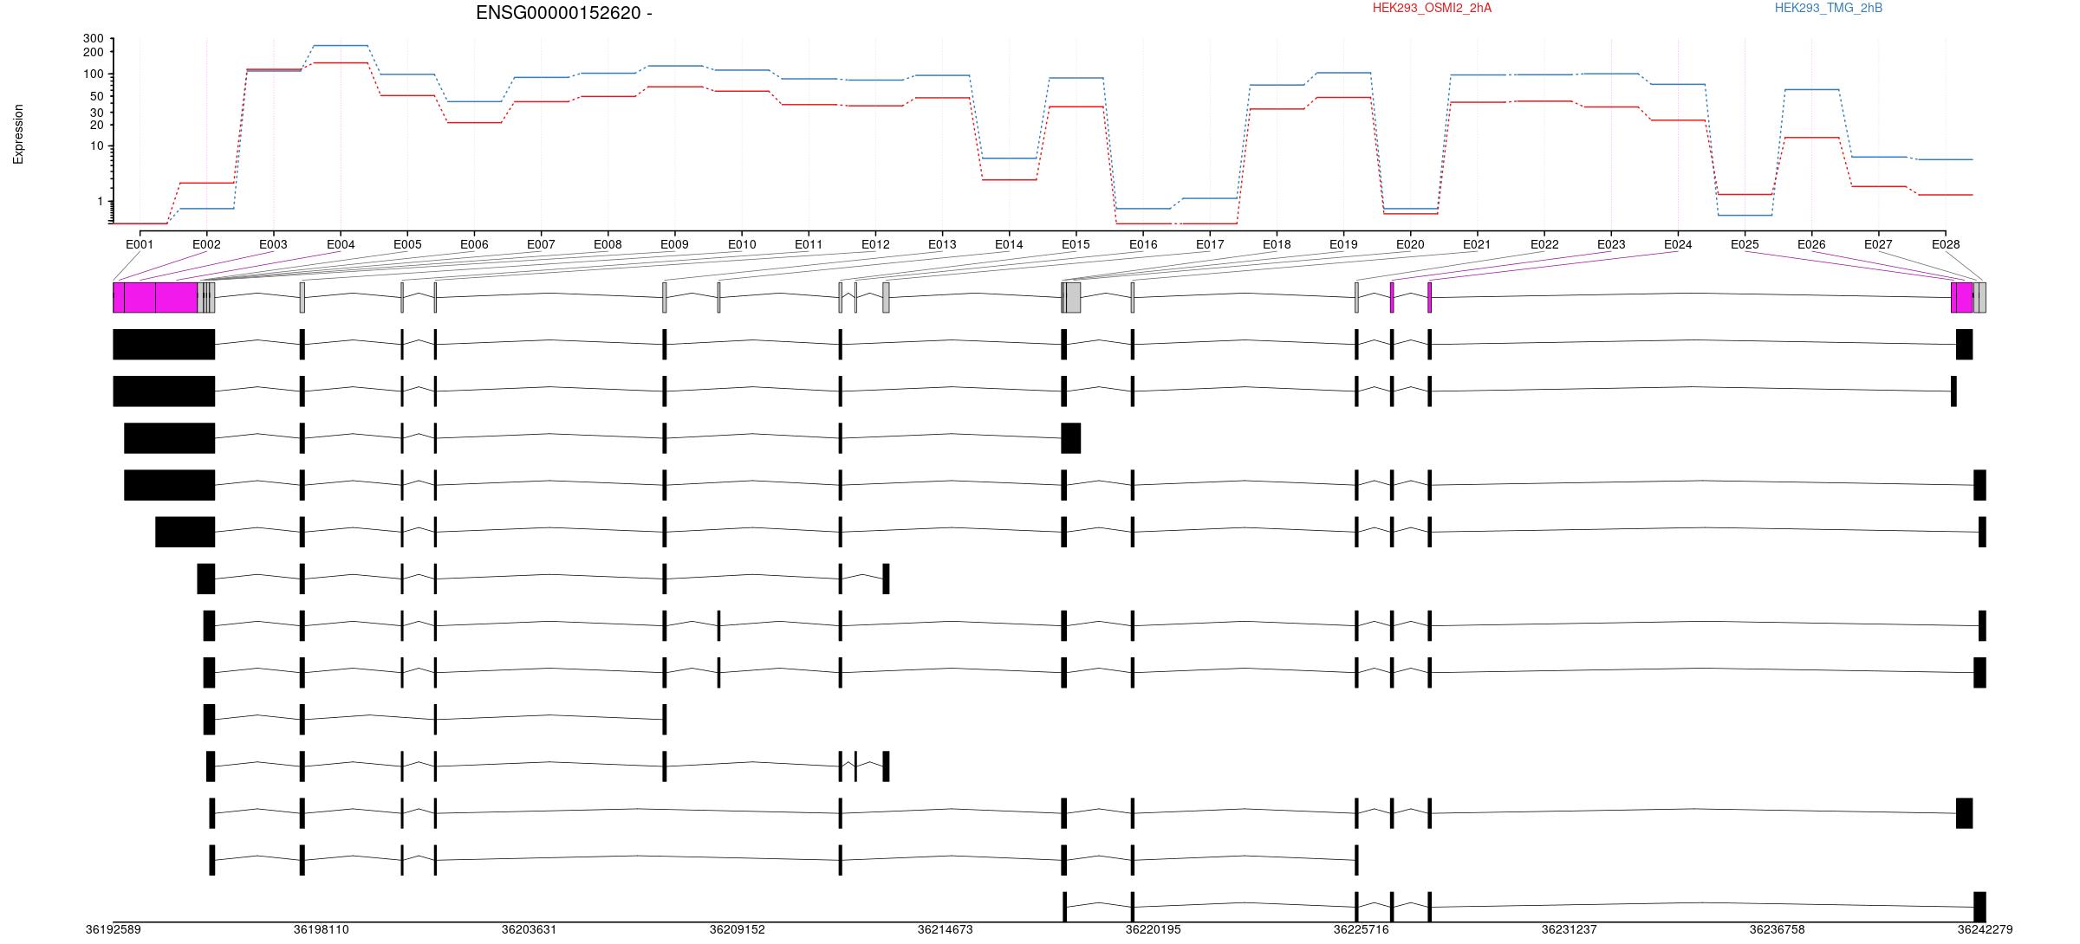This screenshot has width=2080, height=944.
Task: Click exon label E012
Action: tap(875, 244)
